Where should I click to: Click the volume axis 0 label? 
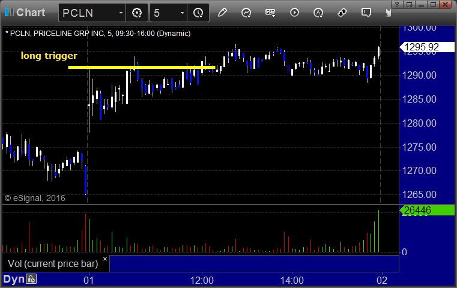click(404, 252)
